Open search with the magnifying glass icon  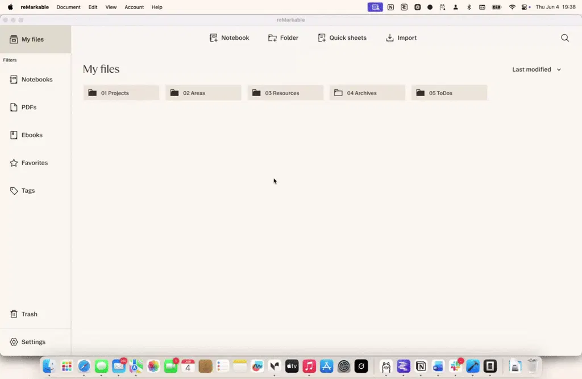[565, 38]
